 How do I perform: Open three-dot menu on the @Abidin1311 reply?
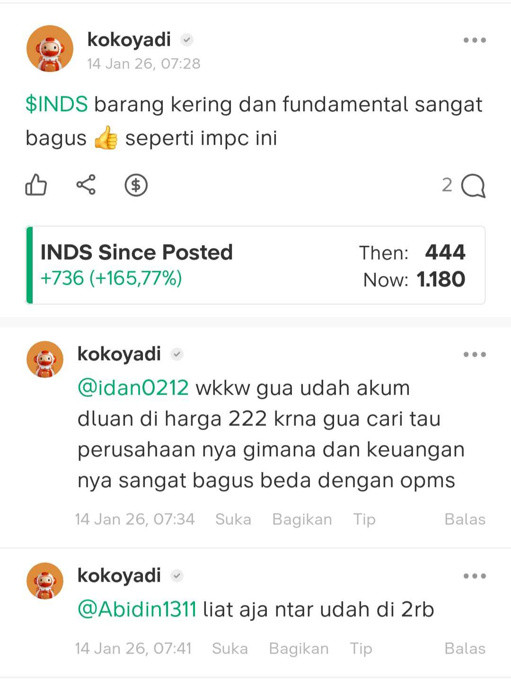tap(475, 576)
